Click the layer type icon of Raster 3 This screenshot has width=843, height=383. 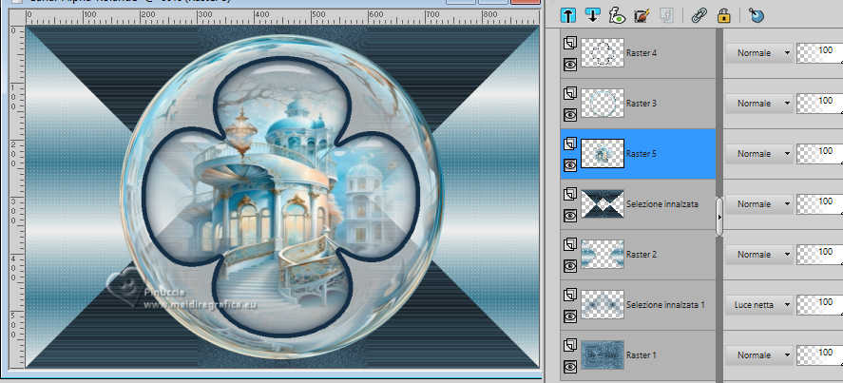pyautogui.click(x=570, y=93)
